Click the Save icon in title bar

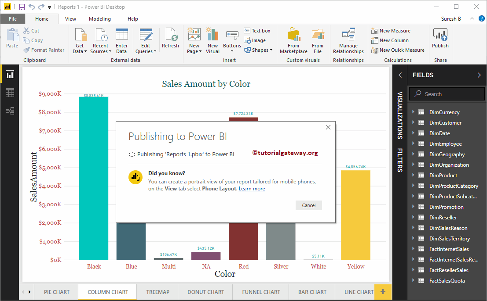tap(22, 7)
